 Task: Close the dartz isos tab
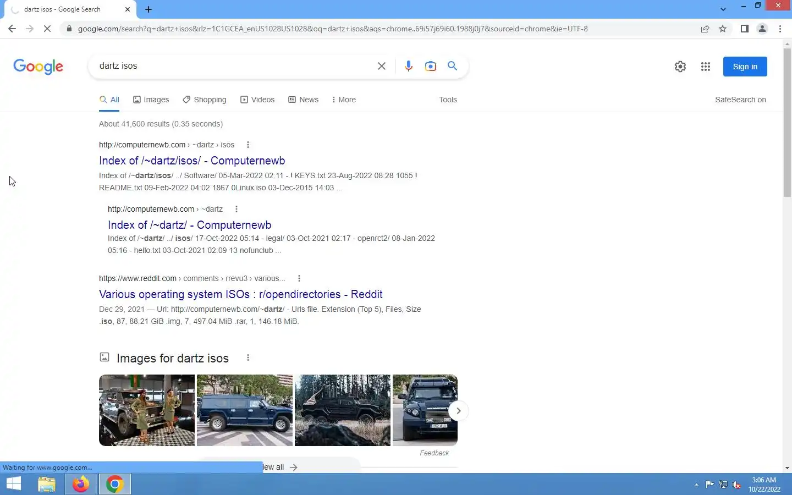pos(128,9)
